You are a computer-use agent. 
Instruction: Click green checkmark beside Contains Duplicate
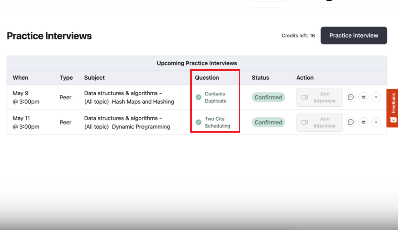[x=198, y=97]
